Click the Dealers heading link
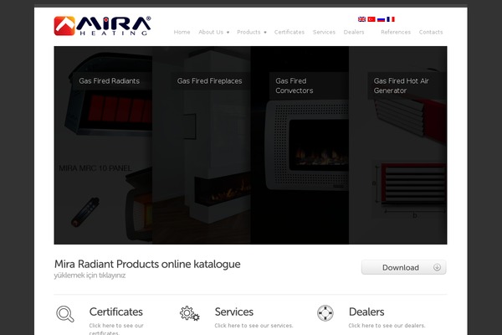This screenshot has width=502, height=335. pyautogui.click(x=366, y=312)
